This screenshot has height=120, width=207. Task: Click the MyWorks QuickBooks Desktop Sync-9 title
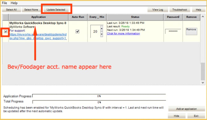click(x=38, y=23)
